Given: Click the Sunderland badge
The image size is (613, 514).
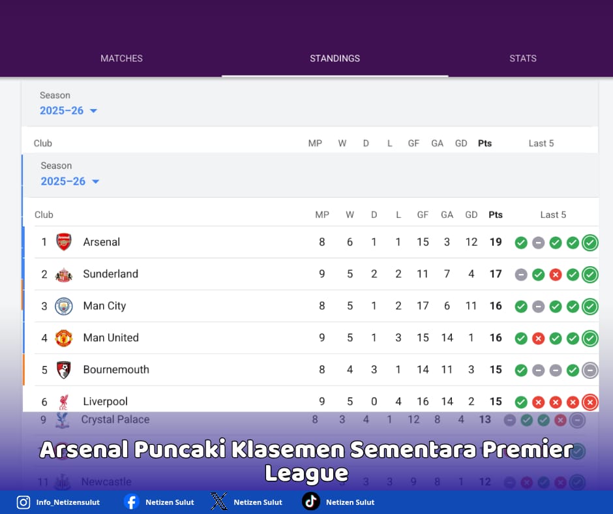Looking at the screenshot, I should pos(64,274).
